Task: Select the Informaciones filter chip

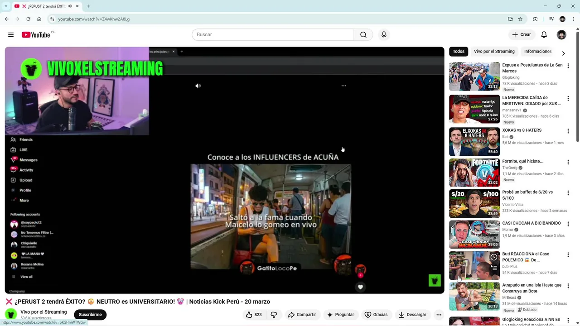Action: (538, 52)
